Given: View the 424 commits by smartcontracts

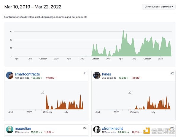Looking at the screenshot, I should (22, 78).
